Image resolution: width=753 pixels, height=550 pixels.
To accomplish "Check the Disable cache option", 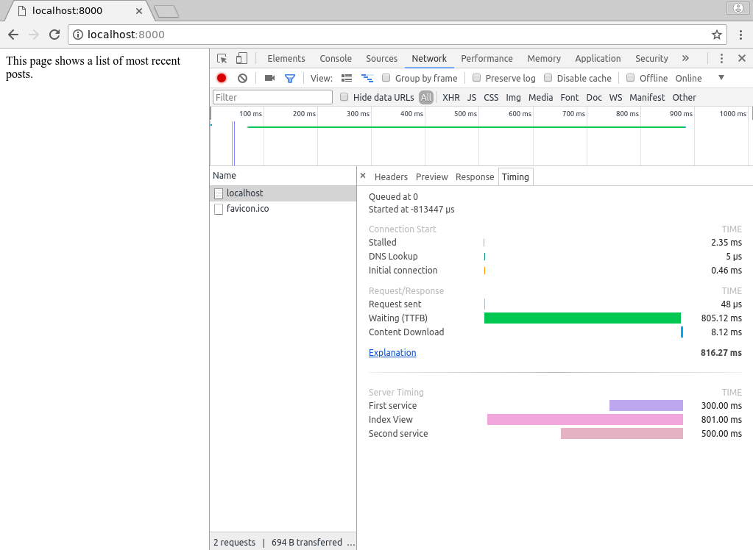I will coord(547,77).
